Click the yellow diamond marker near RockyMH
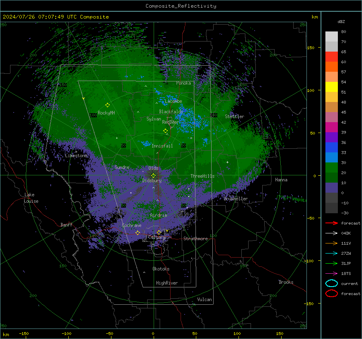This screenshot has height=339, width=362. click(107, 105)
